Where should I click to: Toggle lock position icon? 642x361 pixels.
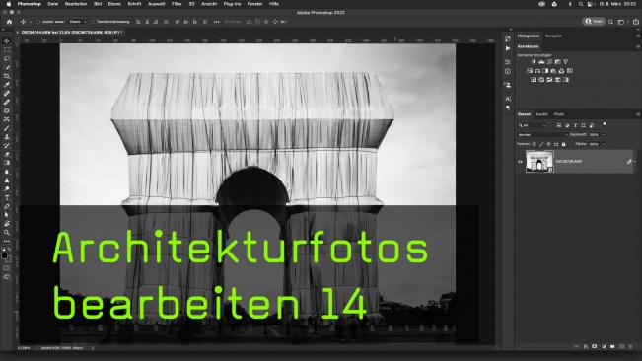point(548,144)
